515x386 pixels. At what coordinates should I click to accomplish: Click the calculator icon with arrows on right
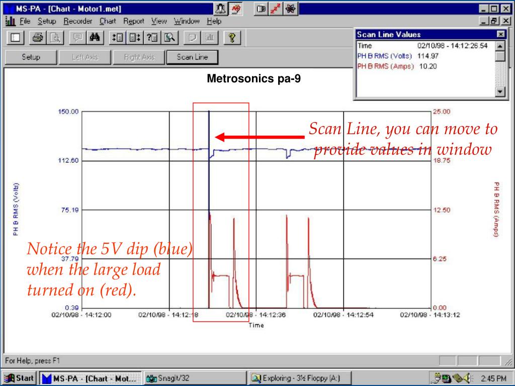(x=135, y=38)
